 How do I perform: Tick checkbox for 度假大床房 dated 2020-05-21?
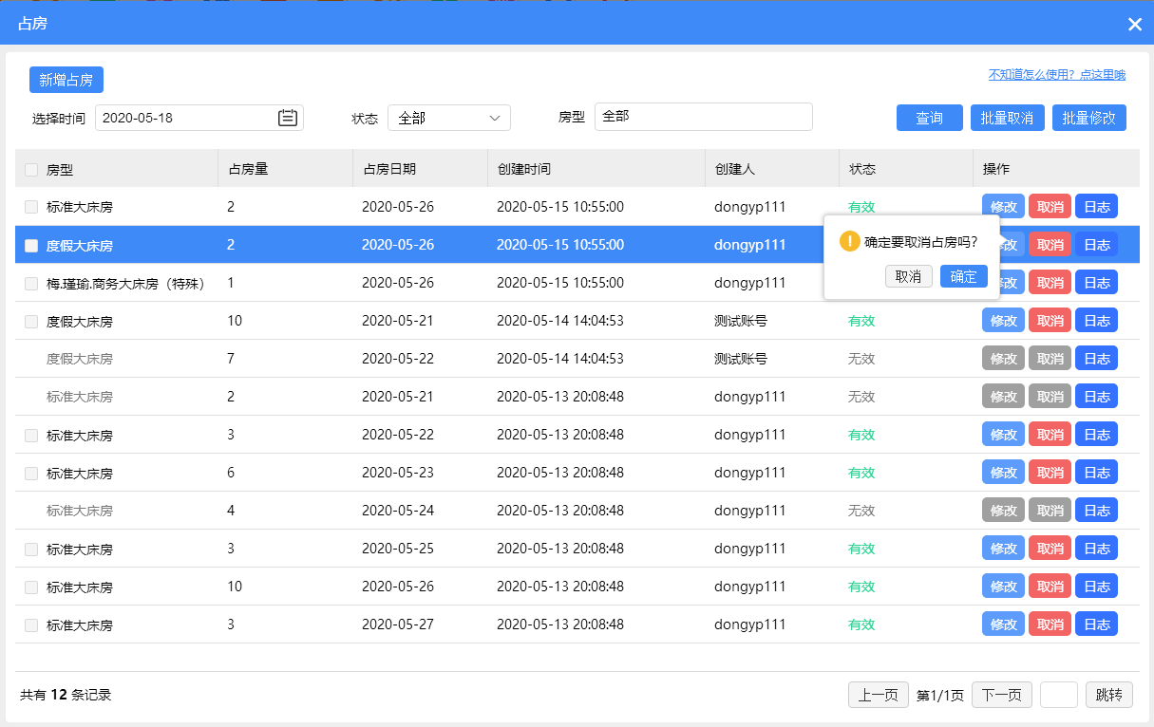coord(31,321)
